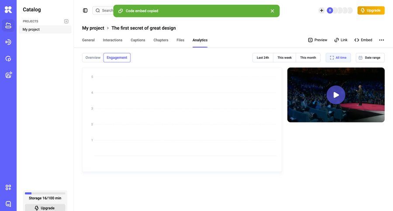
Task: Select the Engagement view toggle
Action: 117,58
